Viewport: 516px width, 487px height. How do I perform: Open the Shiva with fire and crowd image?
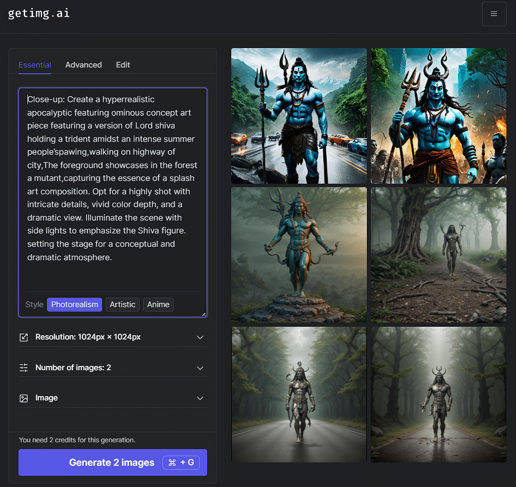coord(439,116)
